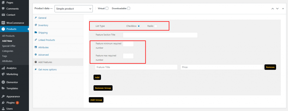The width and height of the screenshot is (288, 111).
Task: Click the Remove Group button
Action: [103, 88]
